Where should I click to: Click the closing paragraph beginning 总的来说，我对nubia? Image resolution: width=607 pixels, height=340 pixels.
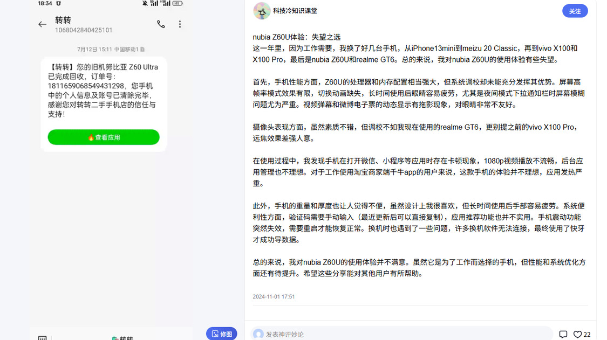tap(419, 268)
